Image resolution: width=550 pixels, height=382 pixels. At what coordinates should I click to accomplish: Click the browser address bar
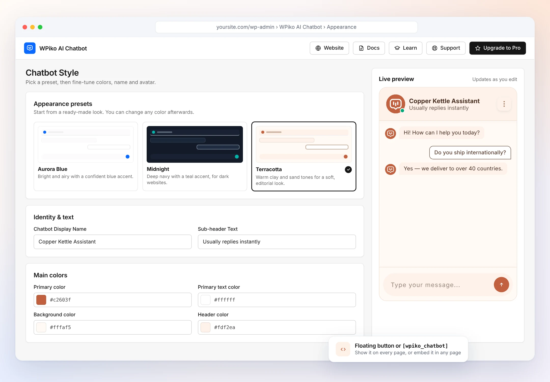pos(286,27)
